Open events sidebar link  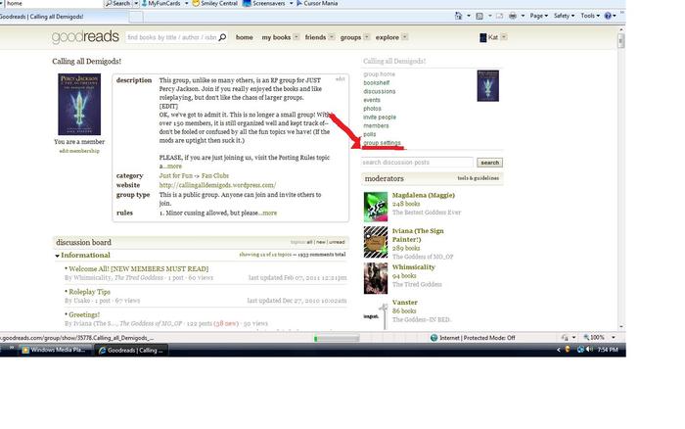pos(372,100)
